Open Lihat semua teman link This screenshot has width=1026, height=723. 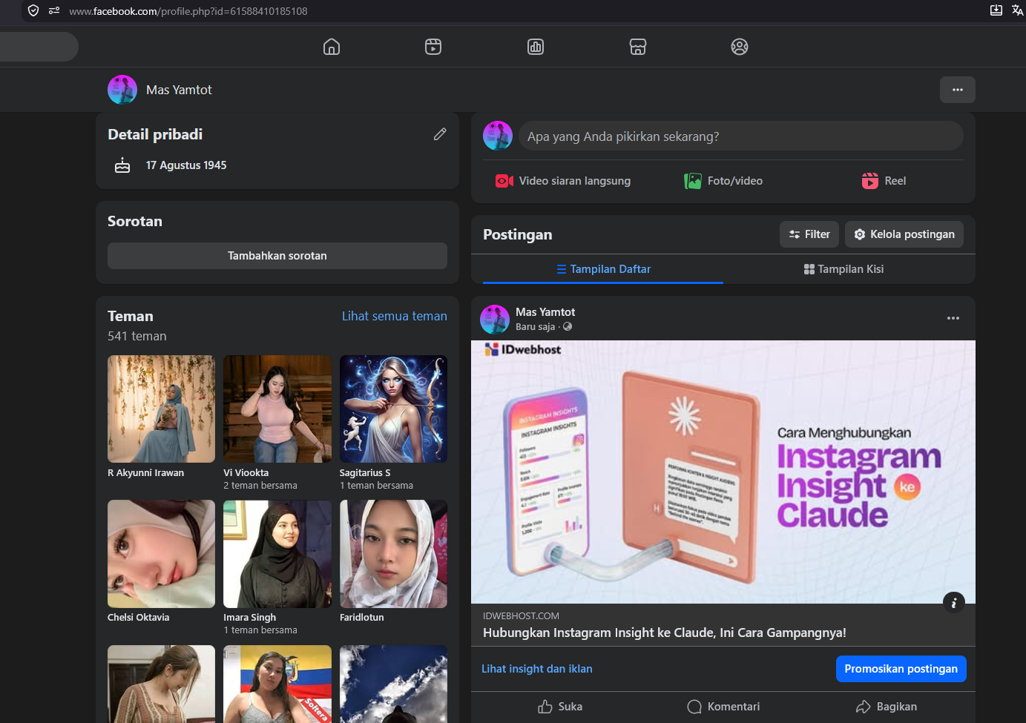[x=395, y=316]
